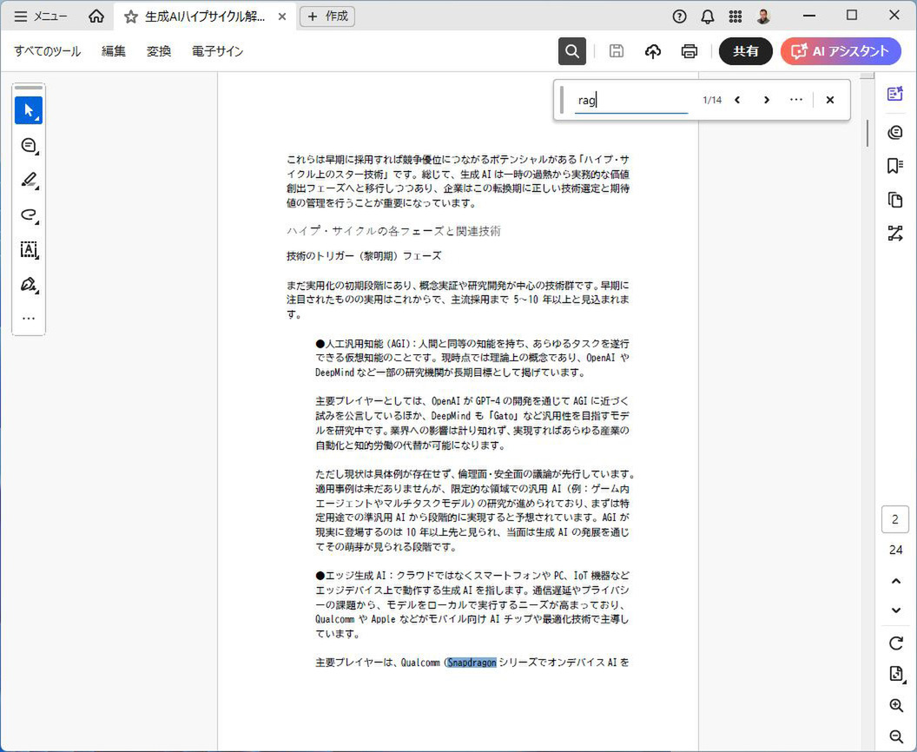Switch to the 生成AIハイプサイクル解 tab
917x752 pixels.
205,17
